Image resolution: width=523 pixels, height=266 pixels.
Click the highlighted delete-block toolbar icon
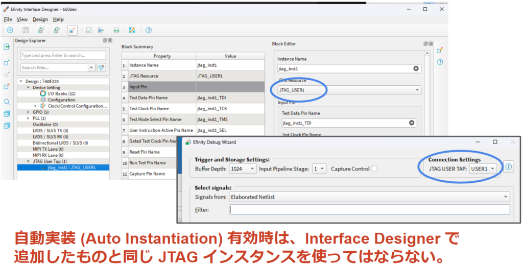pyautogui.click(x=73, y=30)
